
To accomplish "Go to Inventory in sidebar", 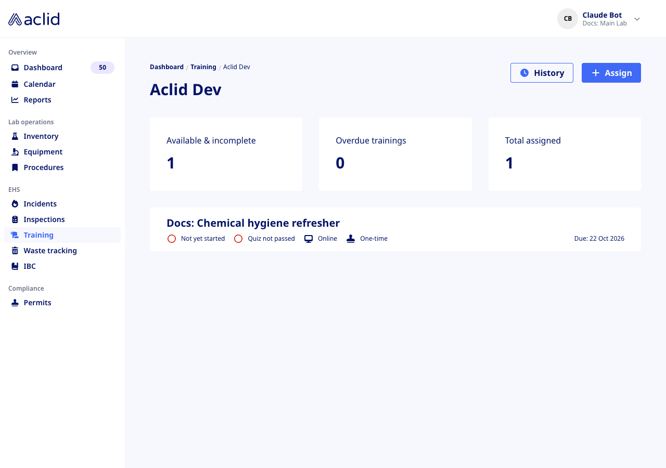I will 62,136.
